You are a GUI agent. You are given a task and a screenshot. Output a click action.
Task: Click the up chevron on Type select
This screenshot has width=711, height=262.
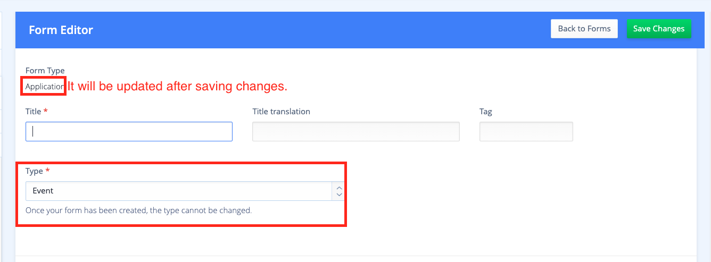coord(339,187)
